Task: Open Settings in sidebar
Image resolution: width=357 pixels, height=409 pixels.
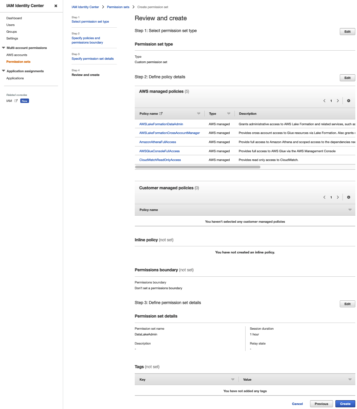Action: click(x=12, y=38)
